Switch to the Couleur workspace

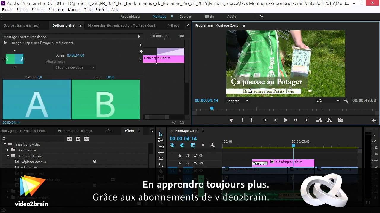(185, 17)
